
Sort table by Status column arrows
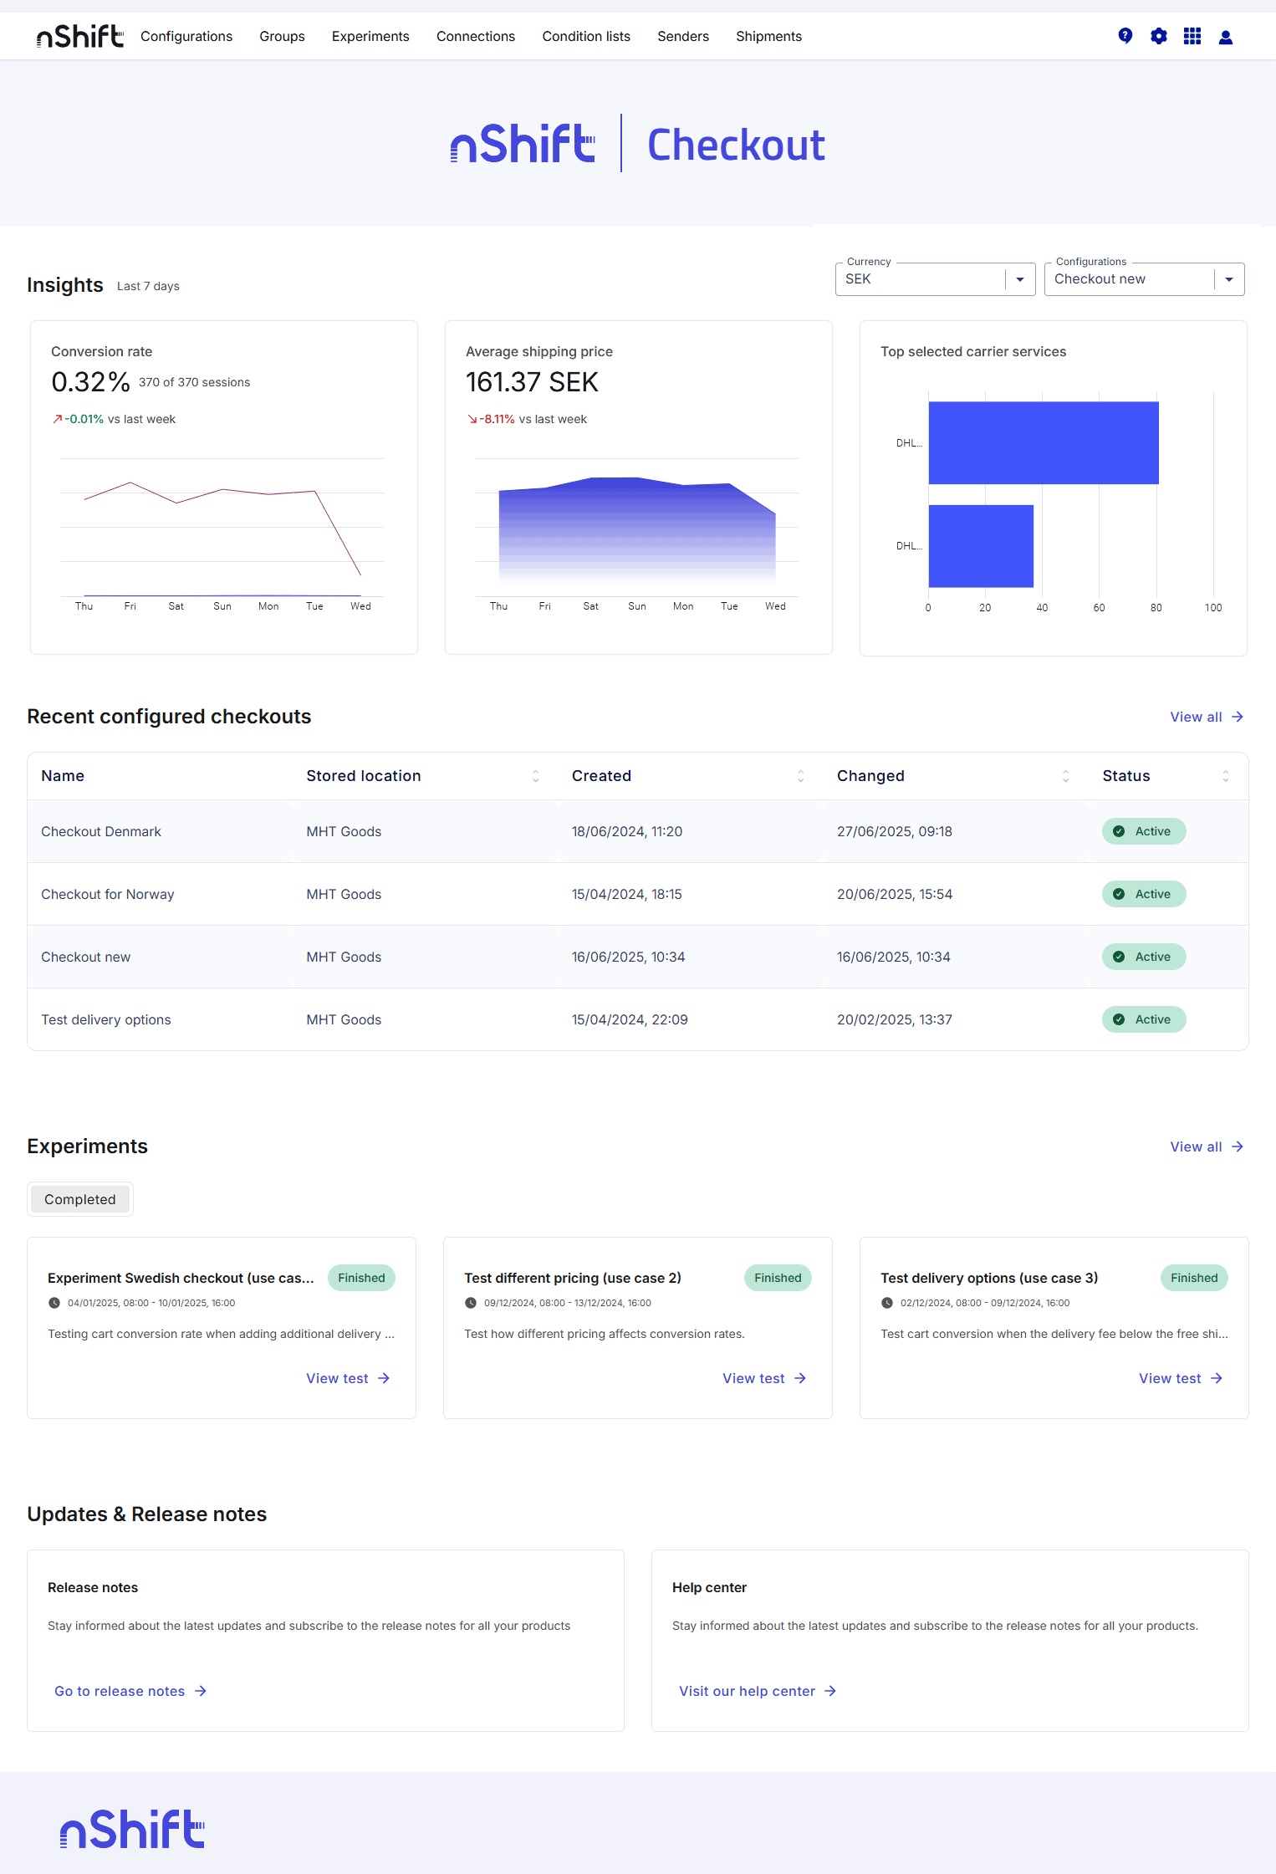(1225, 776)
